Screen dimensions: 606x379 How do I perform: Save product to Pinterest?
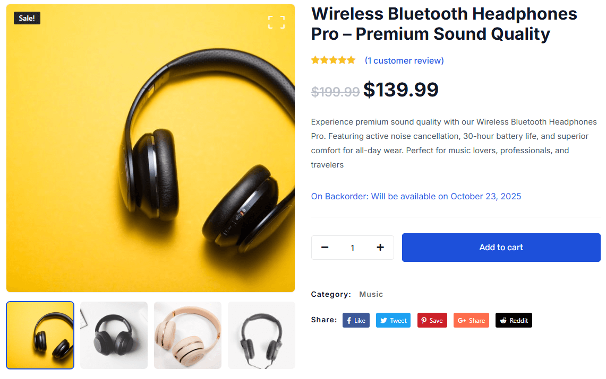[x=432, y=320]
